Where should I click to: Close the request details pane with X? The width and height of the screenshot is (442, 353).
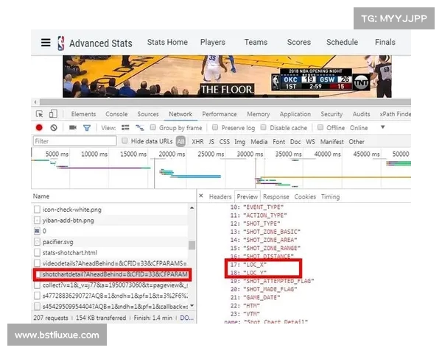coord(201,196)
